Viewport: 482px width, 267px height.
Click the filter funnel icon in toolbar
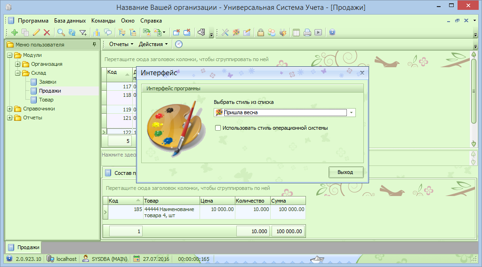click(x=83, y=32)
